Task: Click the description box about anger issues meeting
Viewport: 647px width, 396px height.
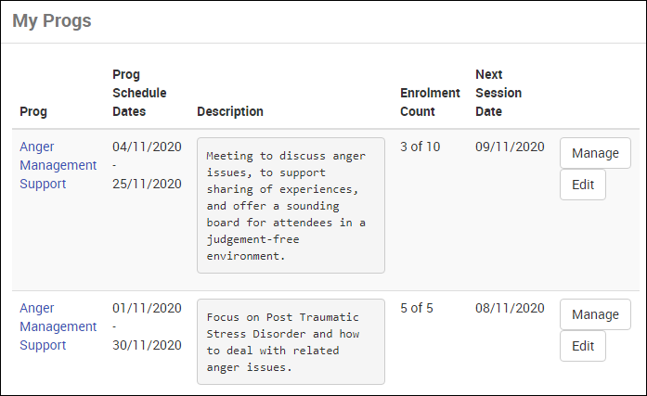Action: 291,205
